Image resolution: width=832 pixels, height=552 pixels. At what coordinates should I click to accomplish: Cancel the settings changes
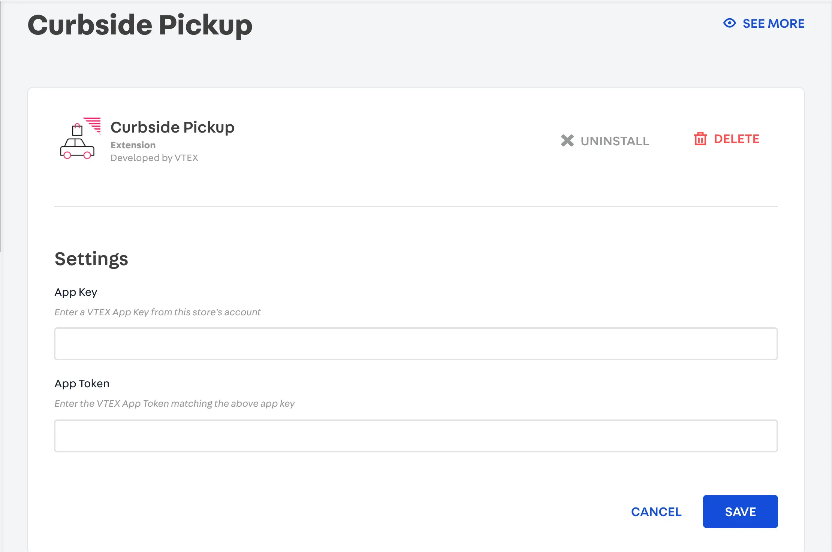click(x=656, y=512)
